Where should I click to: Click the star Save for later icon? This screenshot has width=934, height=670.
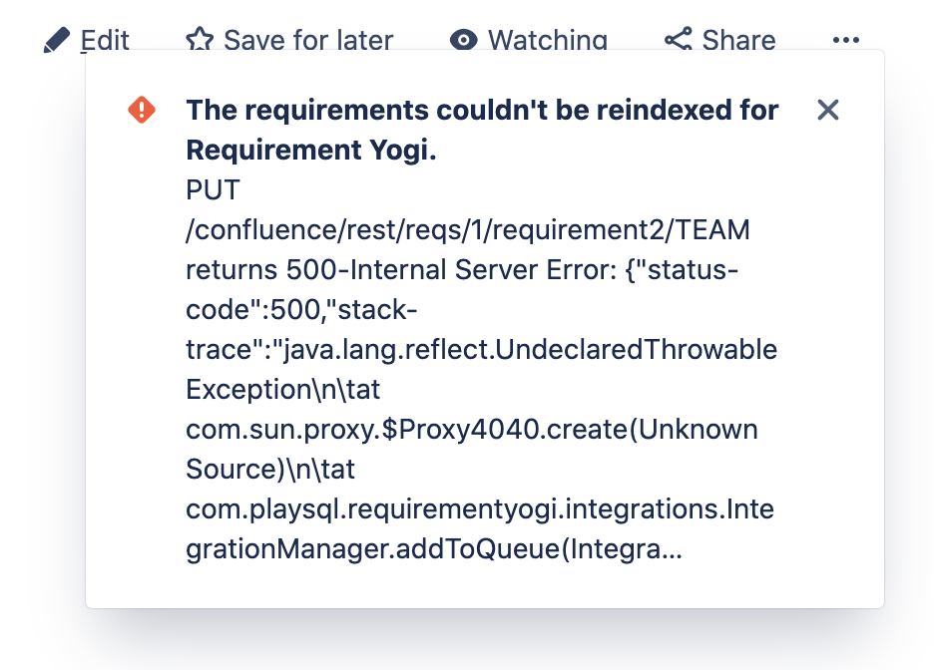(x=200, y=41)
